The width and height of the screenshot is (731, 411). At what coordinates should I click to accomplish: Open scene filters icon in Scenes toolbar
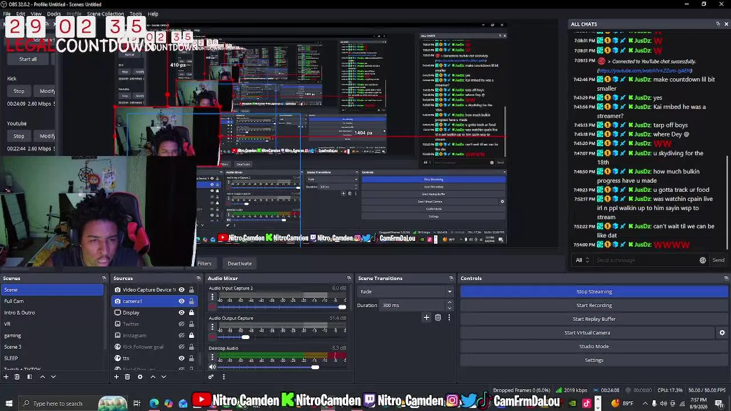click(29, 377)
